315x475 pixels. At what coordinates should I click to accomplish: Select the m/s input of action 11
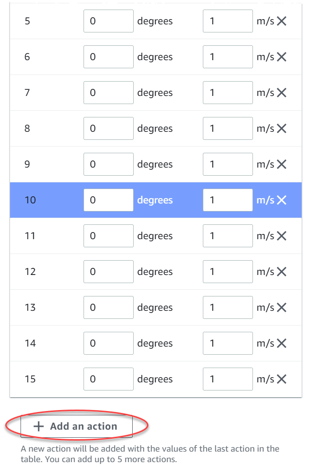pyautogui.click(x=228, y=235)
